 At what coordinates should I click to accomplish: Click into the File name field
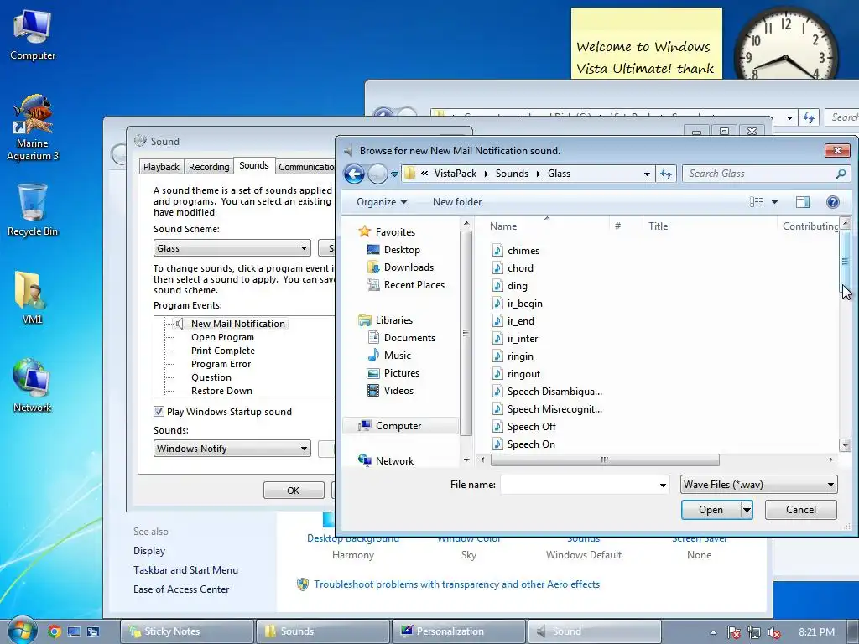pos(579,485)
